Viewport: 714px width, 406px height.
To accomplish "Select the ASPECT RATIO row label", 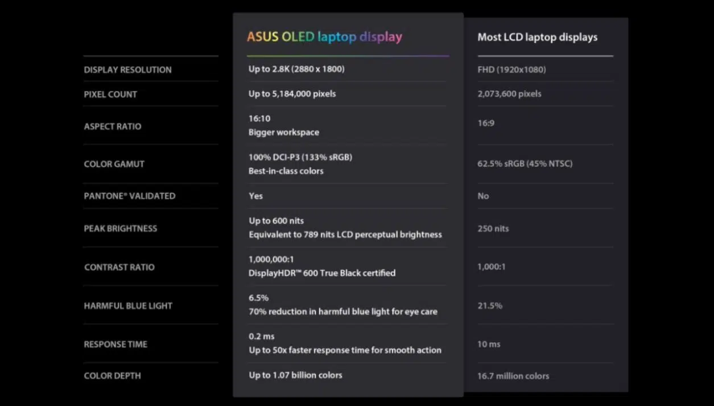I will [113, 126].
